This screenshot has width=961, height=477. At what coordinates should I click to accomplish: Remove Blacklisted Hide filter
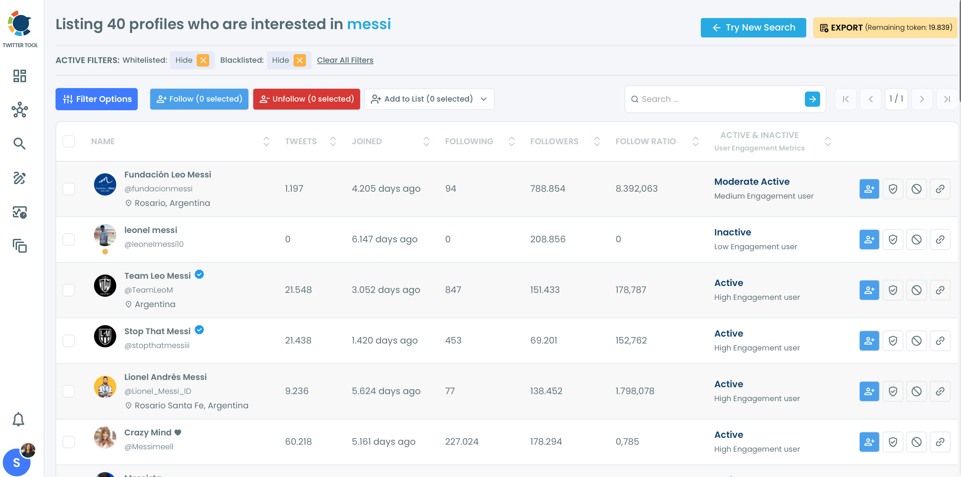click(x=299, y=60)
